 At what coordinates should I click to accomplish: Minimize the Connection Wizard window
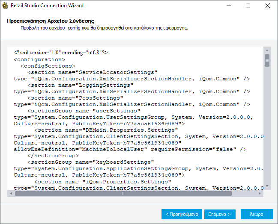tap(227, 6)
